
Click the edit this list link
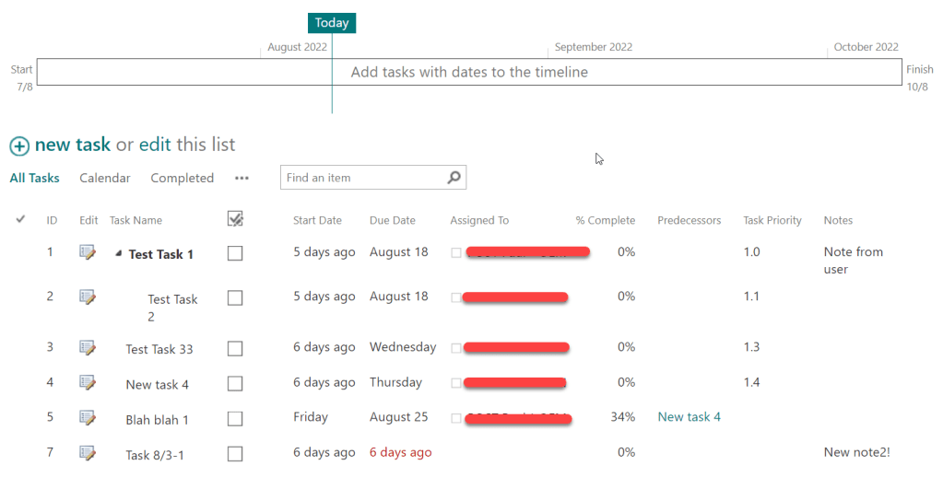[155, 145]
